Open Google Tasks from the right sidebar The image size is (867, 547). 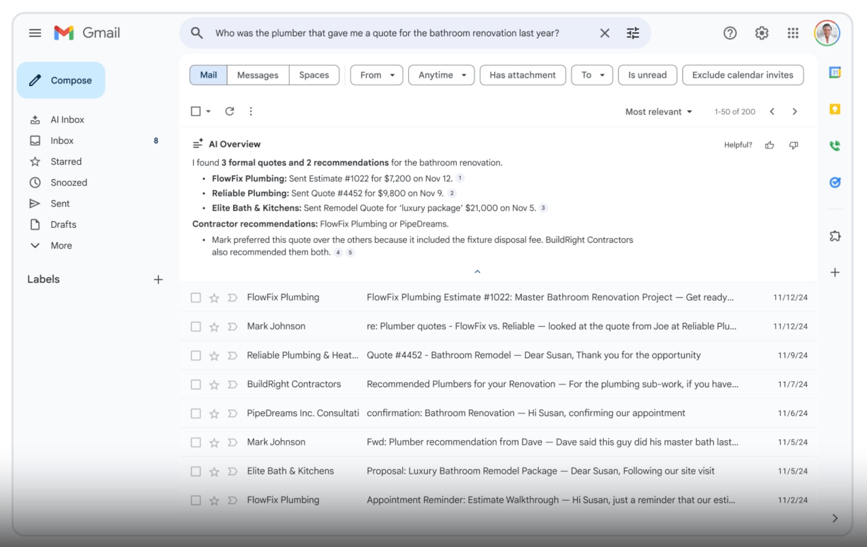point(835,182)
